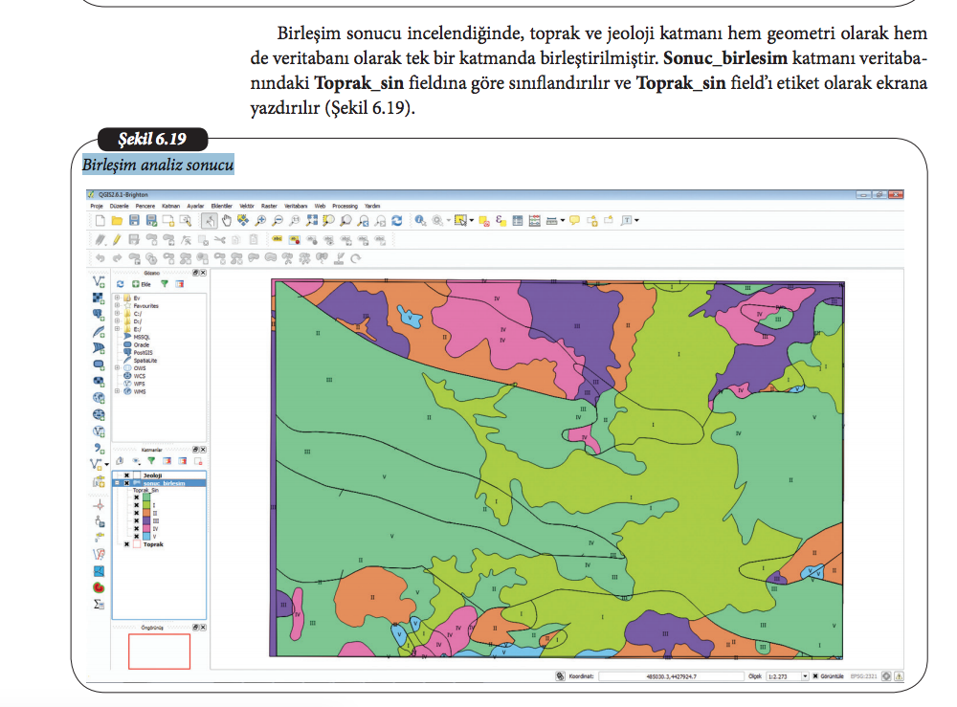Click the Add Vector Layer sidebar icon
The width and height of the screenshot is (957, 707).
pos(99,281)
